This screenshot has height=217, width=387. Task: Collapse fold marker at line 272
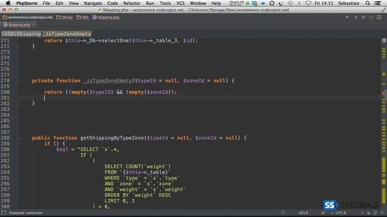coord(18,46)
